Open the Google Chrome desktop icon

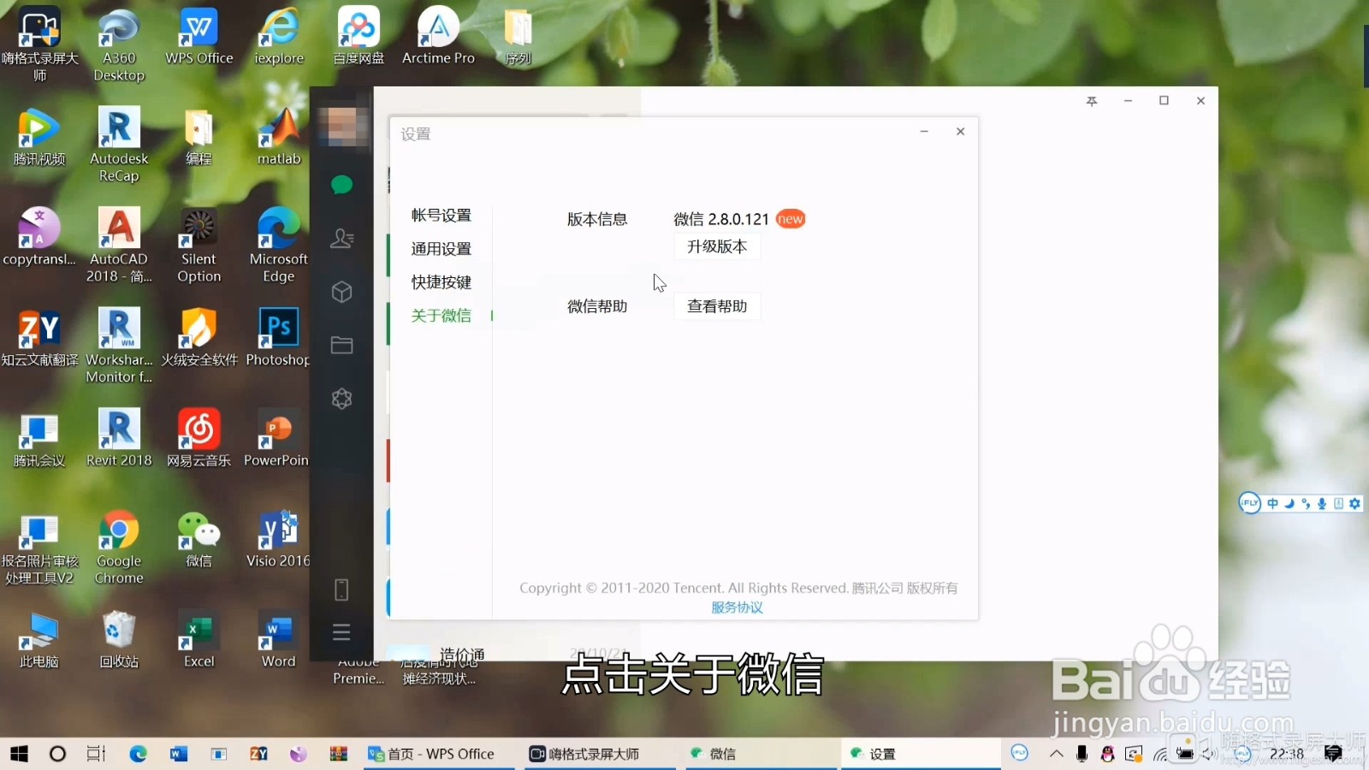point(119,548)
